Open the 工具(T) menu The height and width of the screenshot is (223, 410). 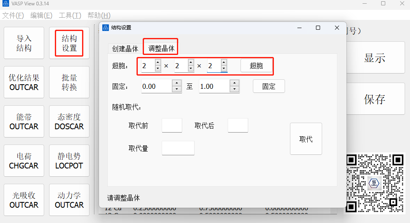[x=70, y=15]
